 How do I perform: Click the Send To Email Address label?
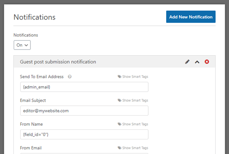(x=42, y=77)
